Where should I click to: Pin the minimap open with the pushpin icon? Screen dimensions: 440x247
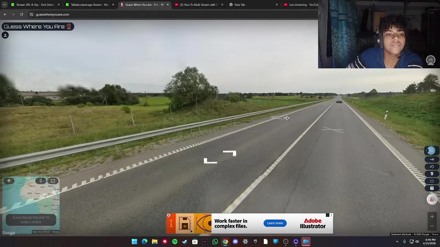[x=41, y=181]
